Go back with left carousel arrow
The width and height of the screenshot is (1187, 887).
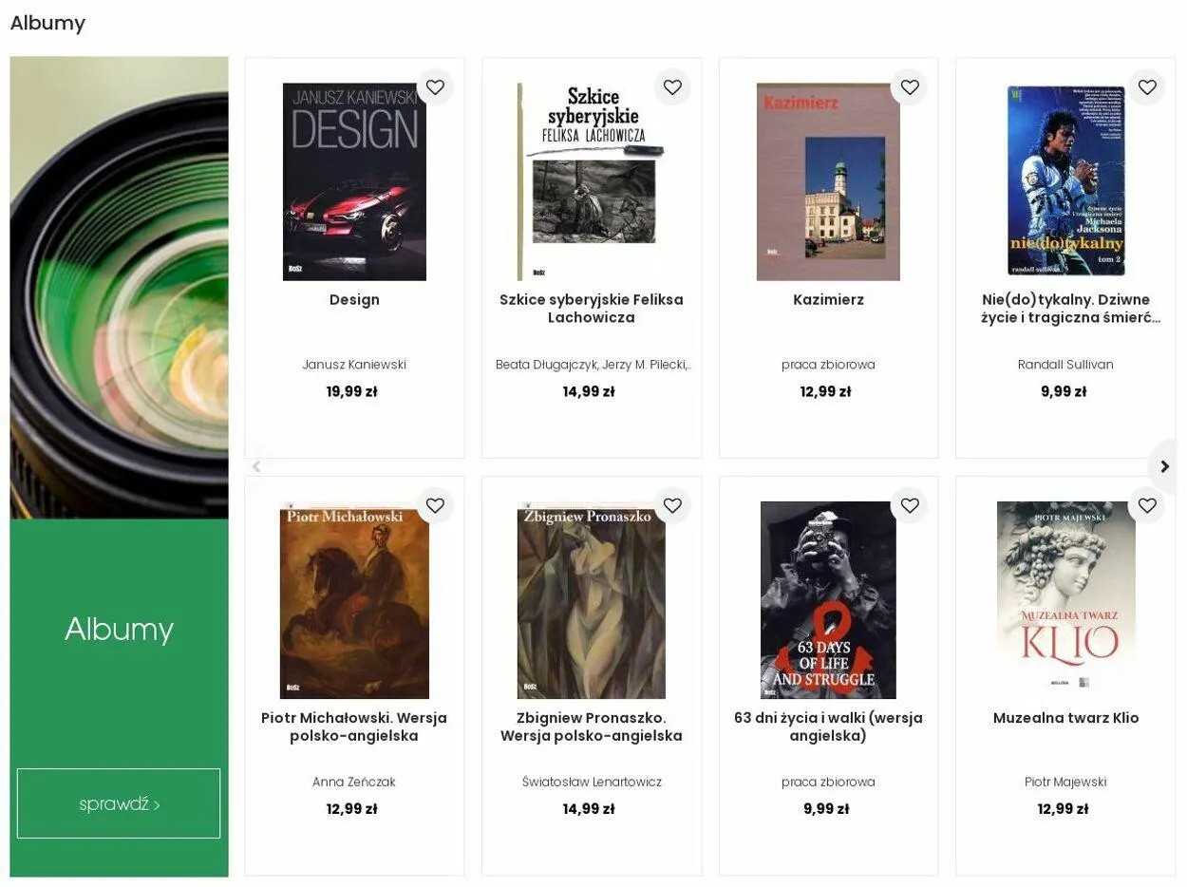pos(255,466)
